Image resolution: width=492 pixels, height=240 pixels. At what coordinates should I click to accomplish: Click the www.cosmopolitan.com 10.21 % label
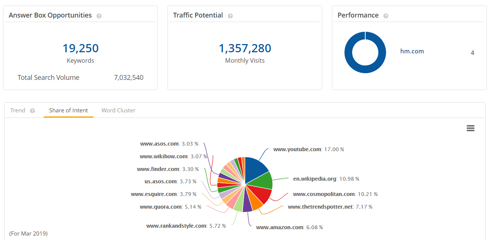335,194
